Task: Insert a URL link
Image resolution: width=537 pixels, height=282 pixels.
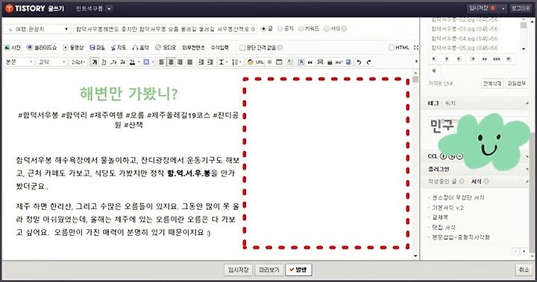Action: (260, 62)
